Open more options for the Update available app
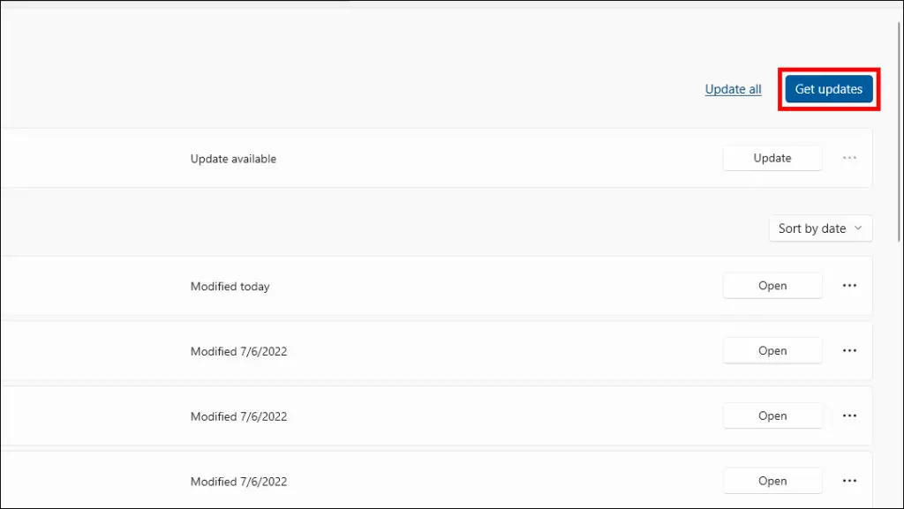Viewport: 904px width, 509px height. 849,158
